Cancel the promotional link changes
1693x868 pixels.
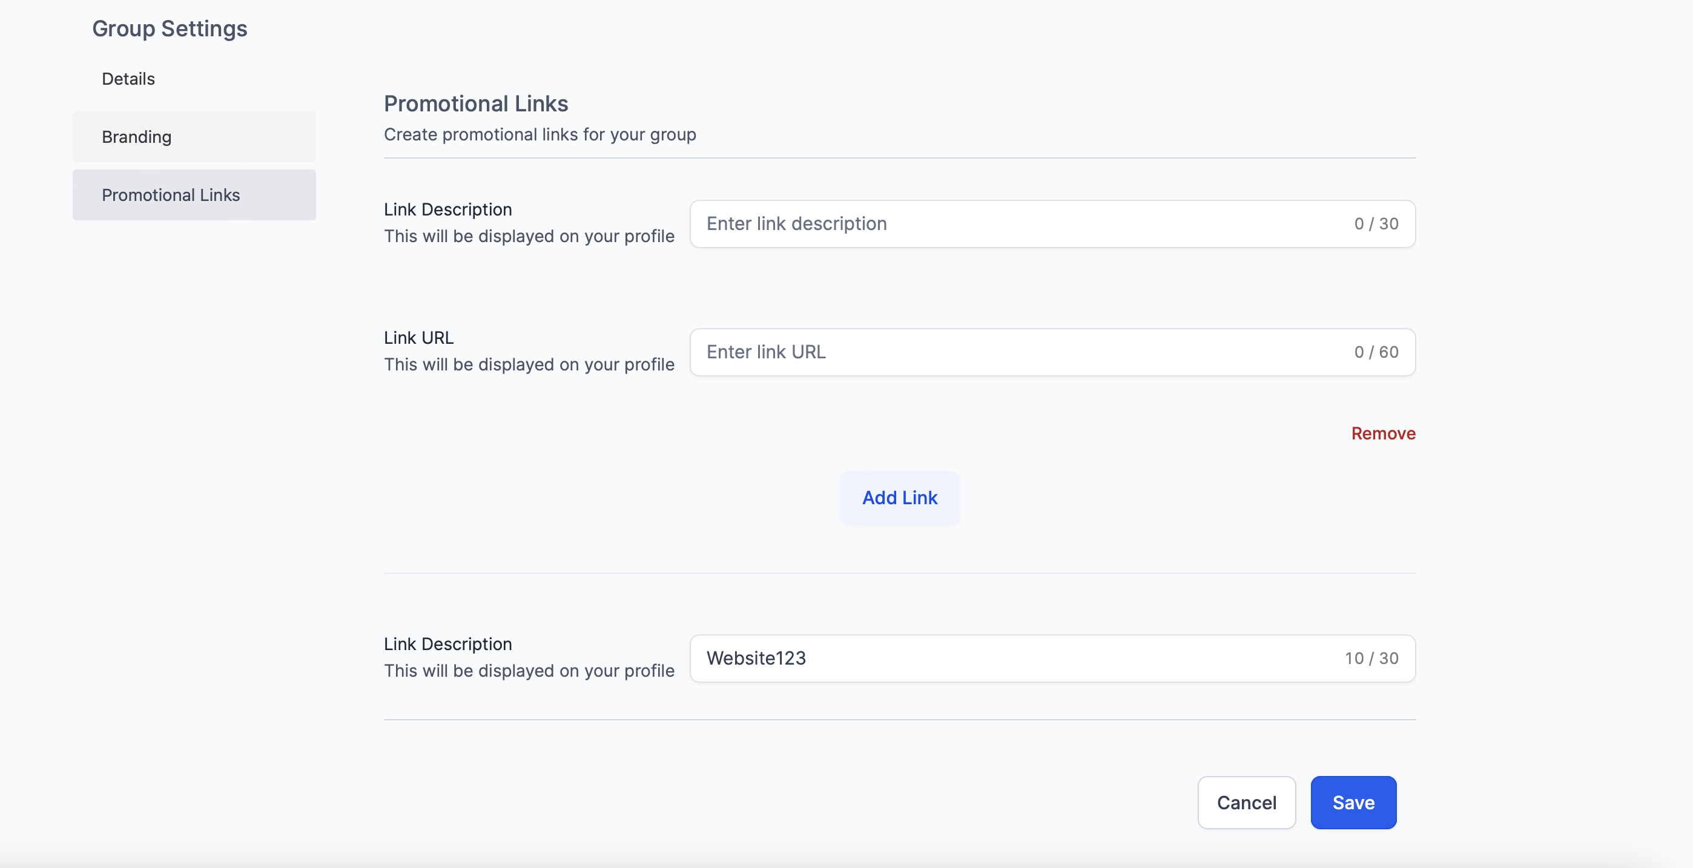(1246, 802)
